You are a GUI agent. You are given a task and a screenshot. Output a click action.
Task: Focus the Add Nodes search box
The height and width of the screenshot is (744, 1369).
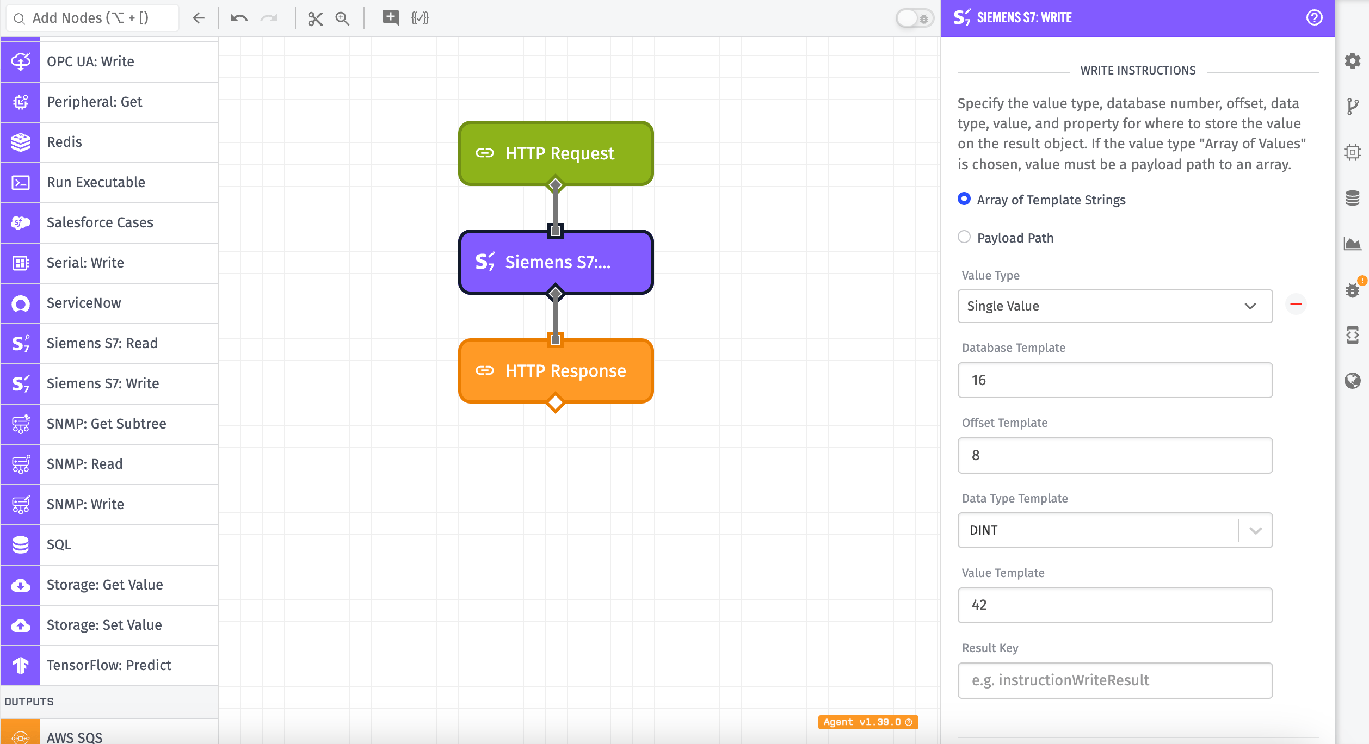[x=92, y=18]
